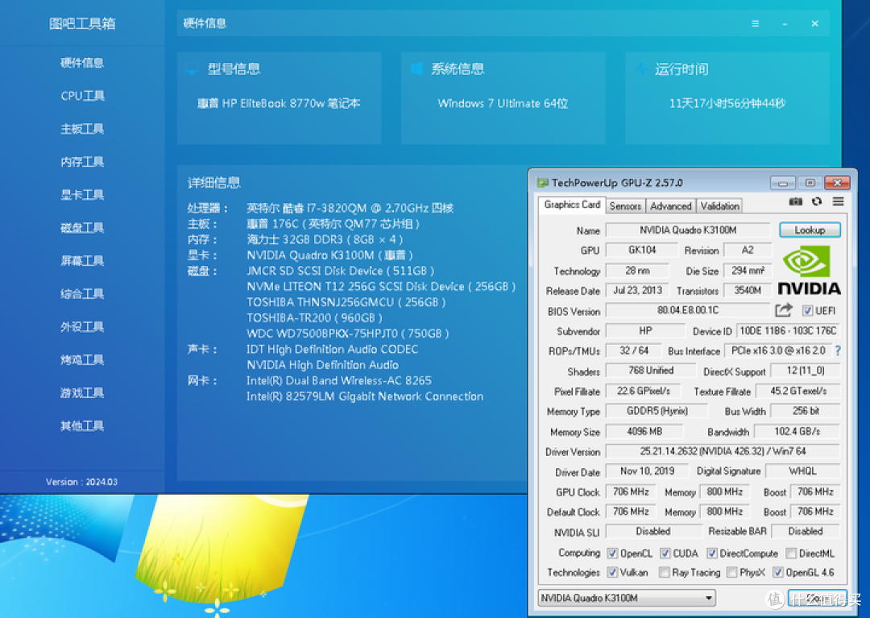This screenshot has width=870, height=618.
Task: Toggle CUDA checkbox
Action: (665, 553)
